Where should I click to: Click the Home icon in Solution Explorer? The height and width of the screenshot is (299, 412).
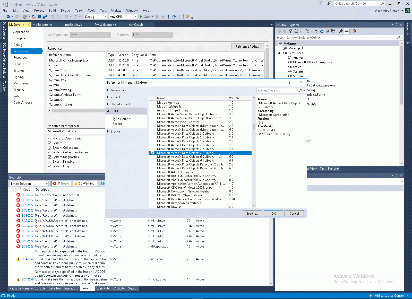click(290, 31)
